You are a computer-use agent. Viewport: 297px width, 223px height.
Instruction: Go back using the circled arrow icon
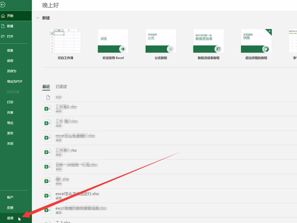(3, 4)
